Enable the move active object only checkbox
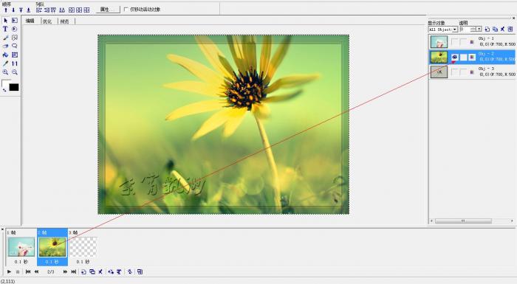The height and width of the screenshot is (284, 517). 126,10
